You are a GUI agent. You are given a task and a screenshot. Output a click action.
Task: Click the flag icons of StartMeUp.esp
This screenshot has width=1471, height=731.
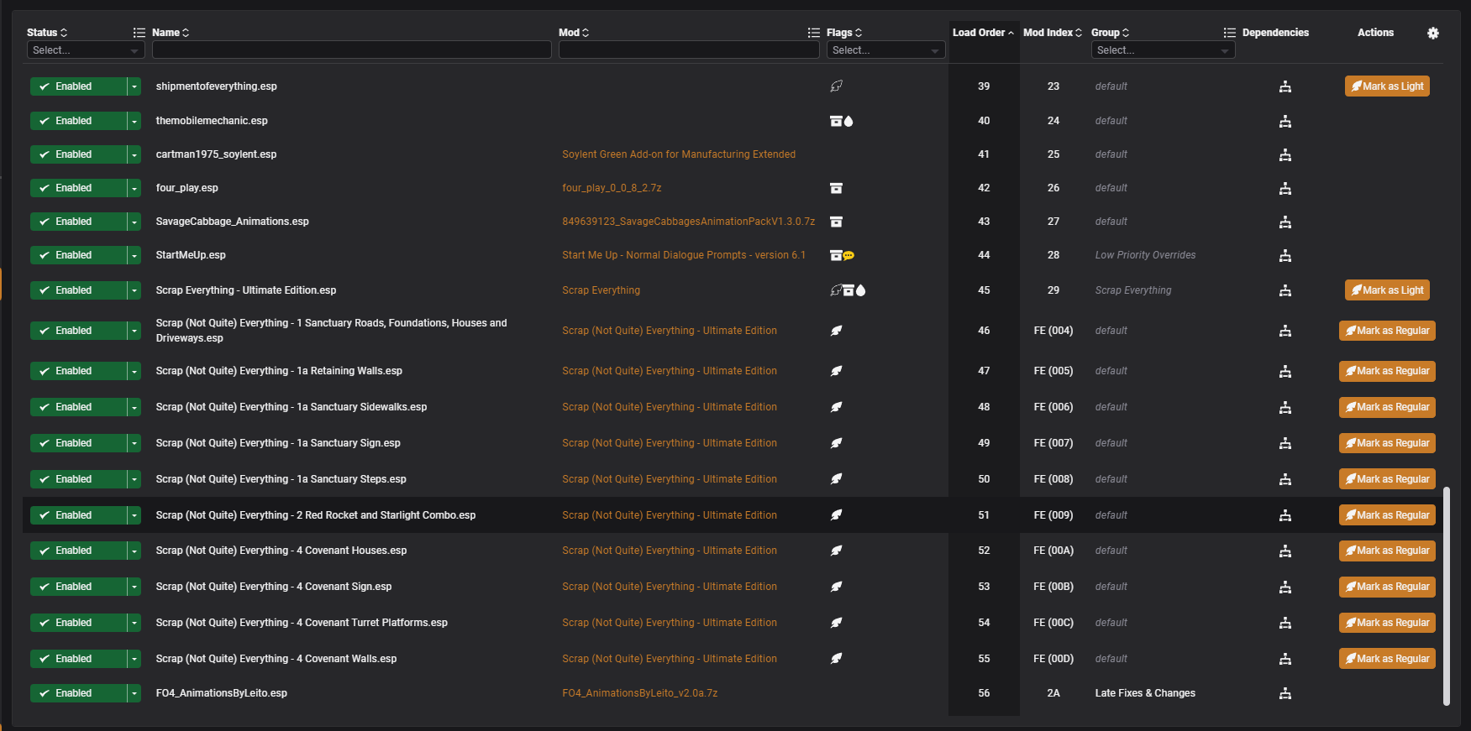842,255
